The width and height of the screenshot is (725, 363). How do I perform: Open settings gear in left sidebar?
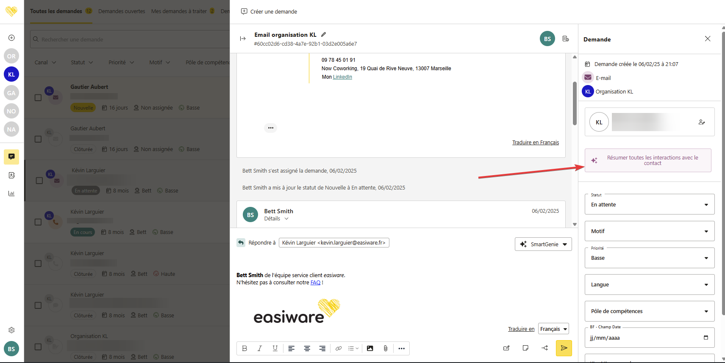[x=11, y=330]
